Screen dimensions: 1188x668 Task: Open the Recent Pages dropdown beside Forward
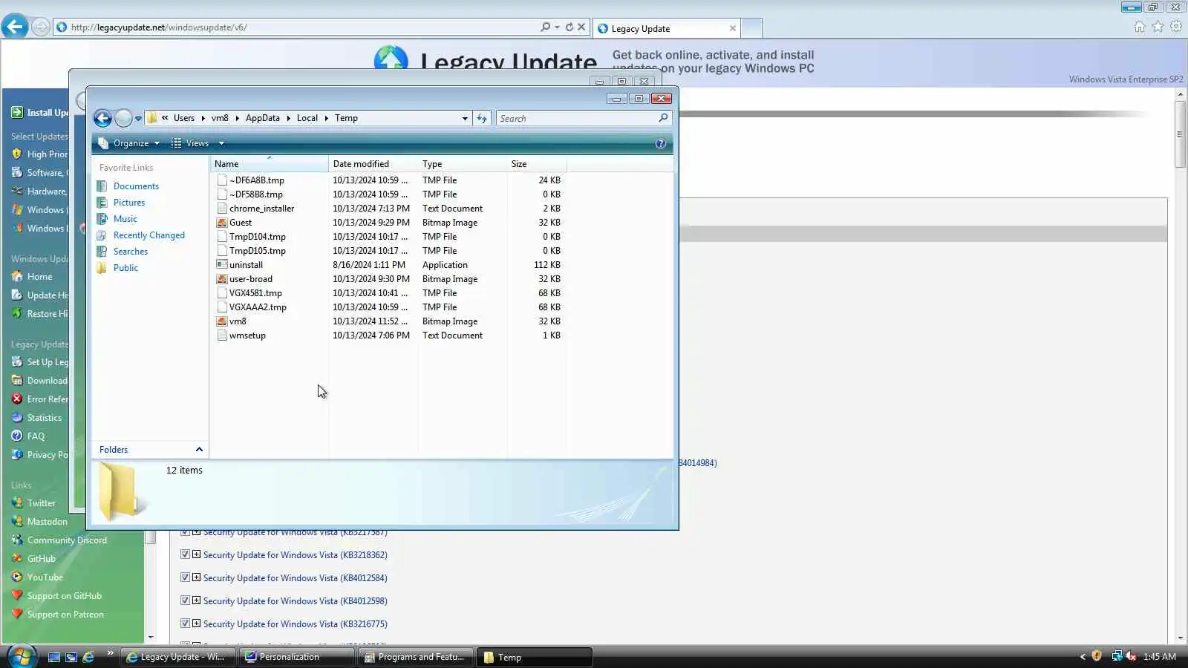coord(138,119)
